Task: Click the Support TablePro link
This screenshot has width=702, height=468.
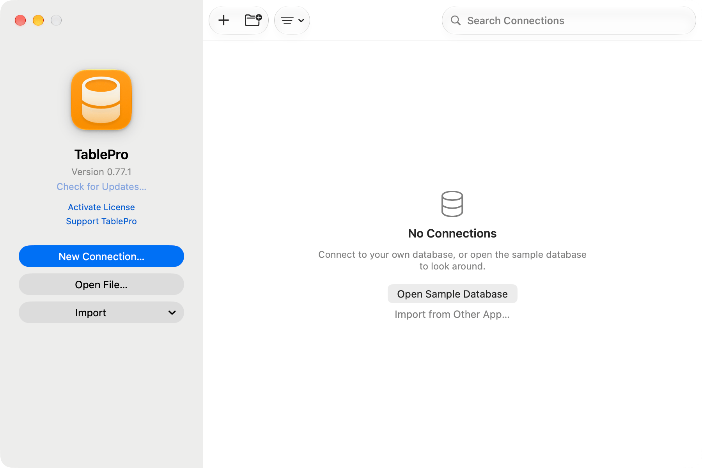Action: click(x=101, y=221)
